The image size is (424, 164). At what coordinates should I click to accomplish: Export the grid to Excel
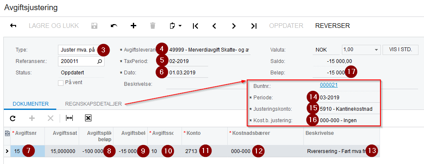(88, 118)
